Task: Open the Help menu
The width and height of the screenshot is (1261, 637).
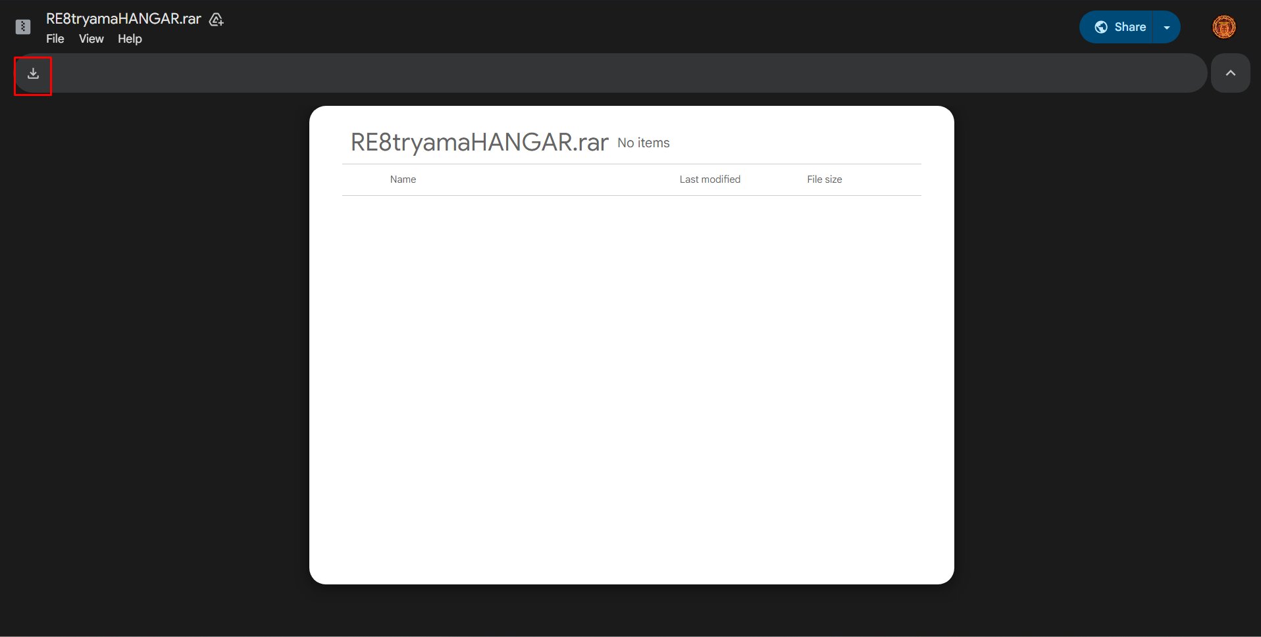Action: [129, 39]
